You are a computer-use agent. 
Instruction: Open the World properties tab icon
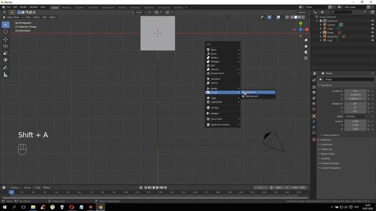click(314, 109)
